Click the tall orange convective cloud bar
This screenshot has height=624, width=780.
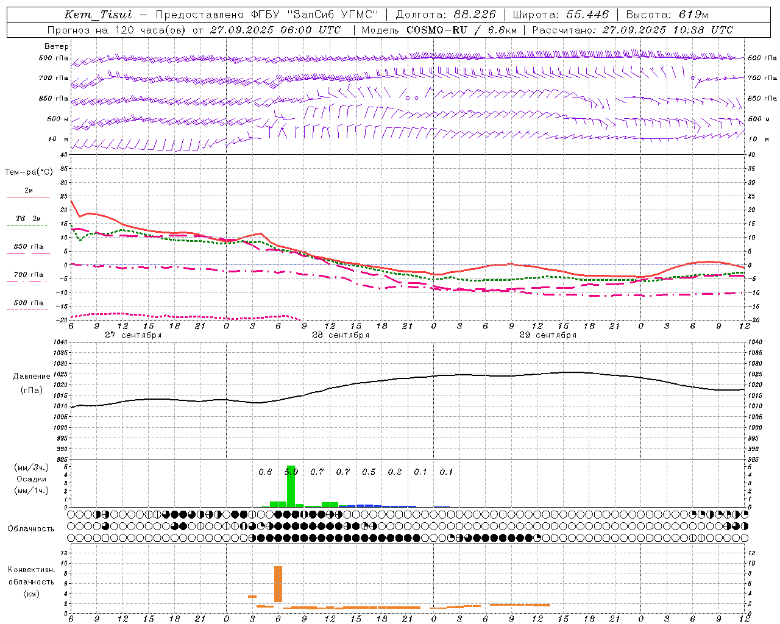pos(278,584)
